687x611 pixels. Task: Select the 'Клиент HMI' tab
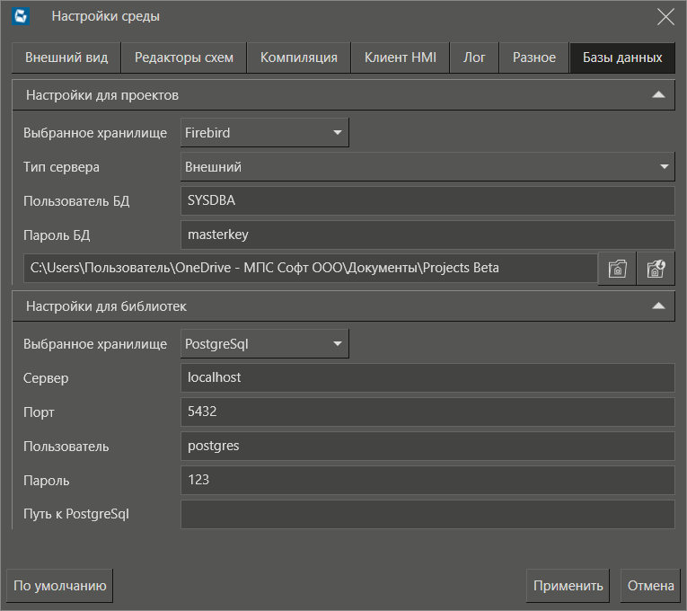[401, 58]
